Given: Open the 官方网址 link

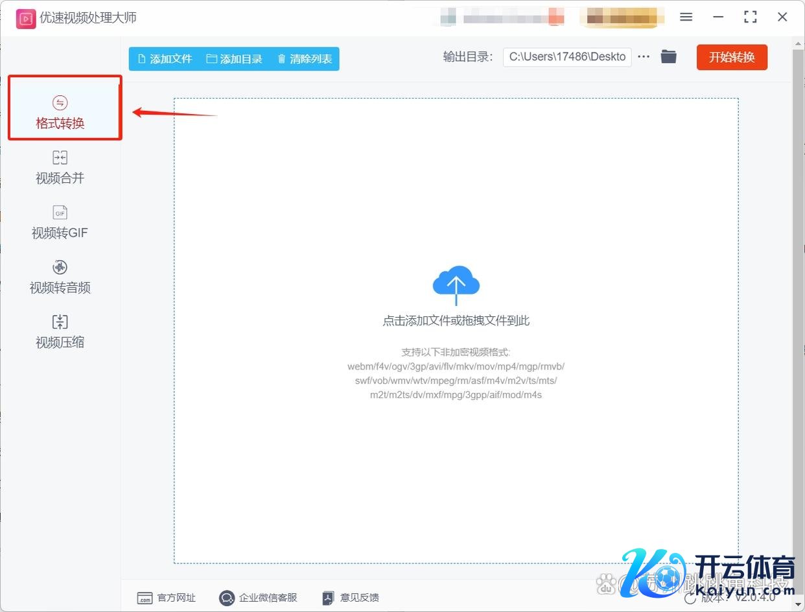Looking at the screenshot, I should (167, 598).
